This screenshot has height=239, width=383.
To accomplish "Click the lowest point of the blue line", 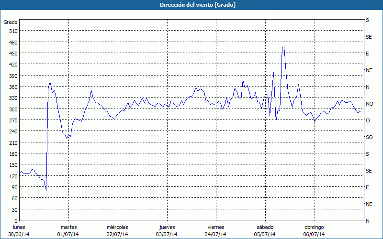I will (46, 190).
